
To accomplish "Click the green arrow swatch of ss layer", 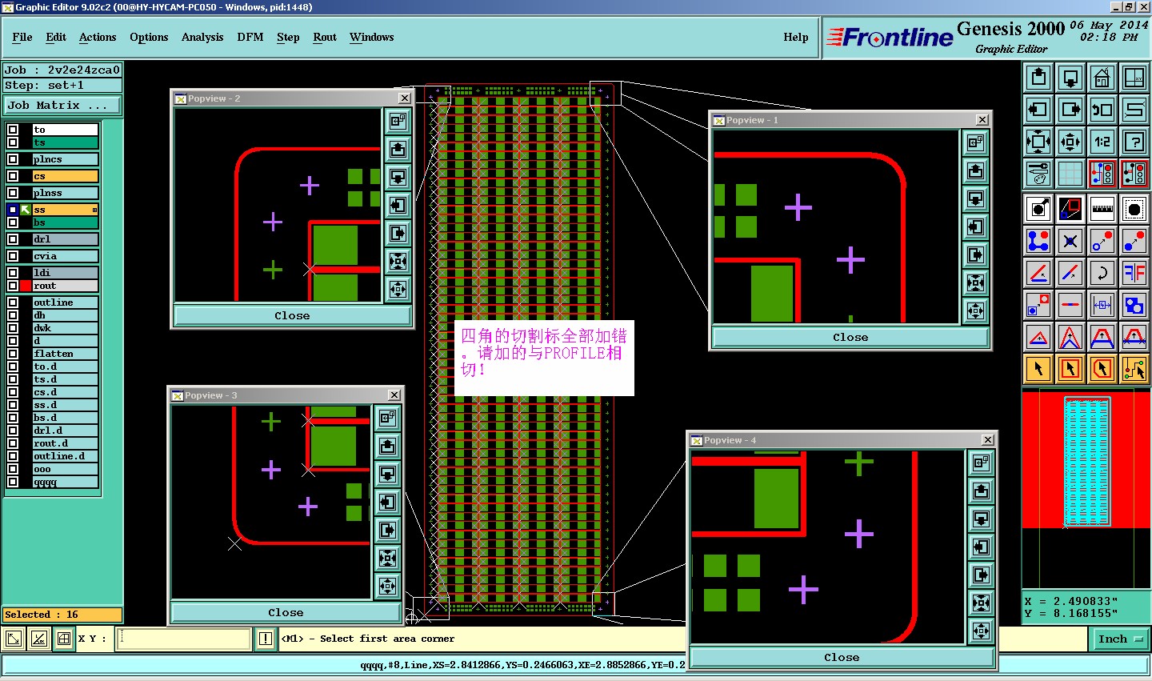I will click(26, 210).
